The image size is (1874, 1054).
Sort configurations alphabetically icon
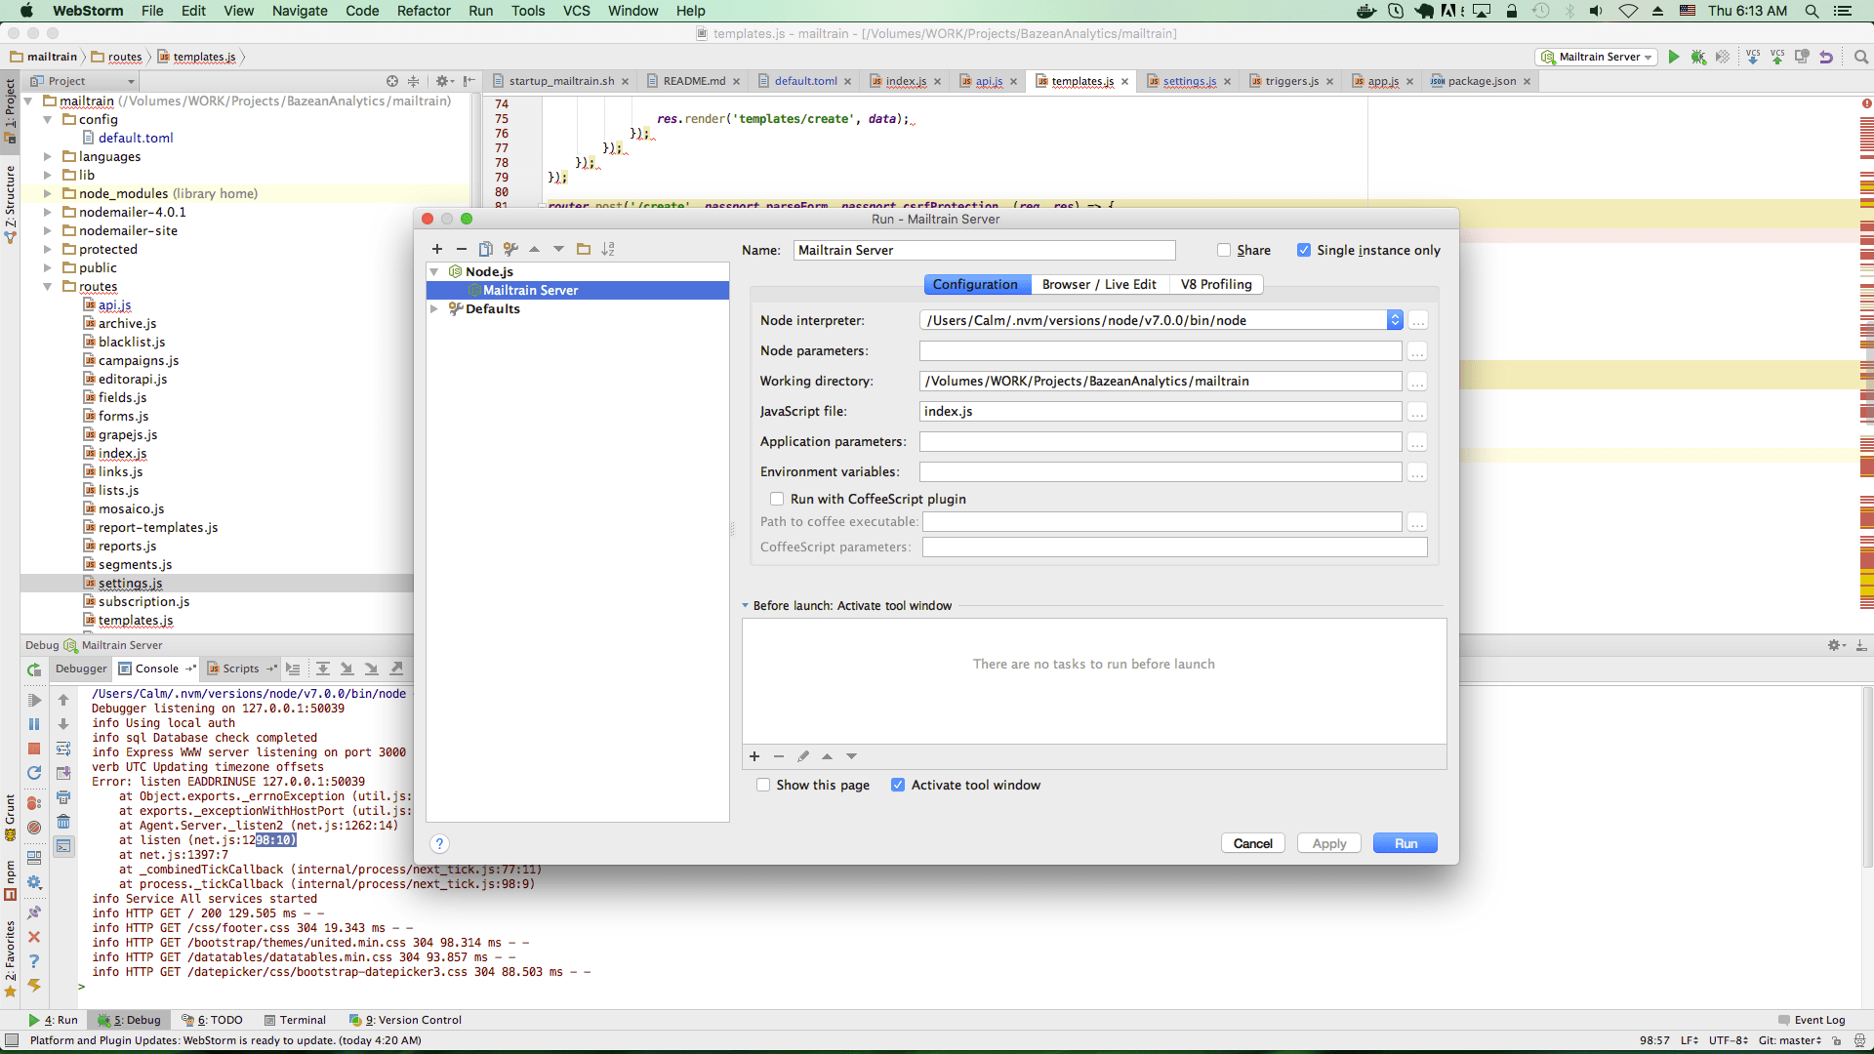tap(608, 249)
